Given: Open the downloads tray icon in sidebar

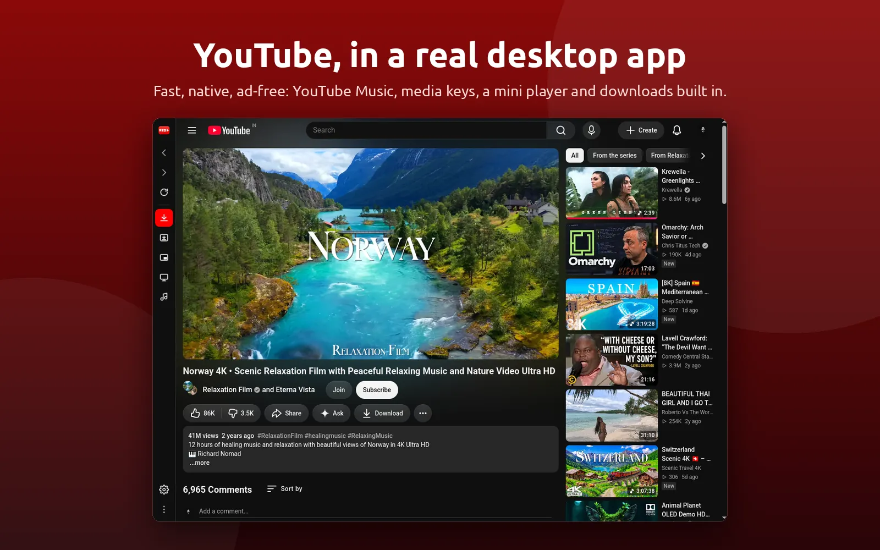Looking at the screenshot, I should (x=164, y=238).
